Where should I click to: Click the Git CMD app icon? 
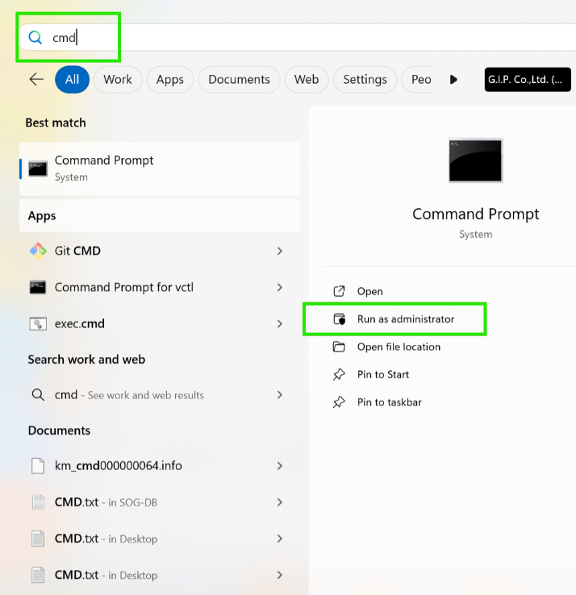click(38, 251)
